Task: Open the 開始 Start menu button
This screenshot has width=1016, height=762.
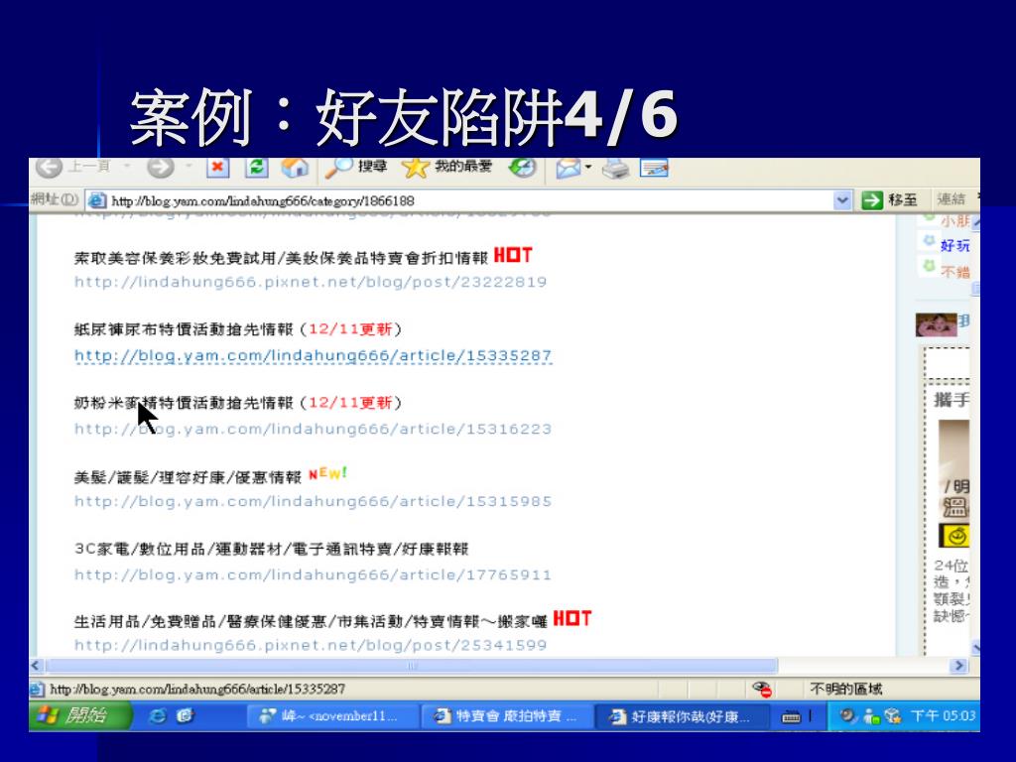Action: [x=79, y=716]
